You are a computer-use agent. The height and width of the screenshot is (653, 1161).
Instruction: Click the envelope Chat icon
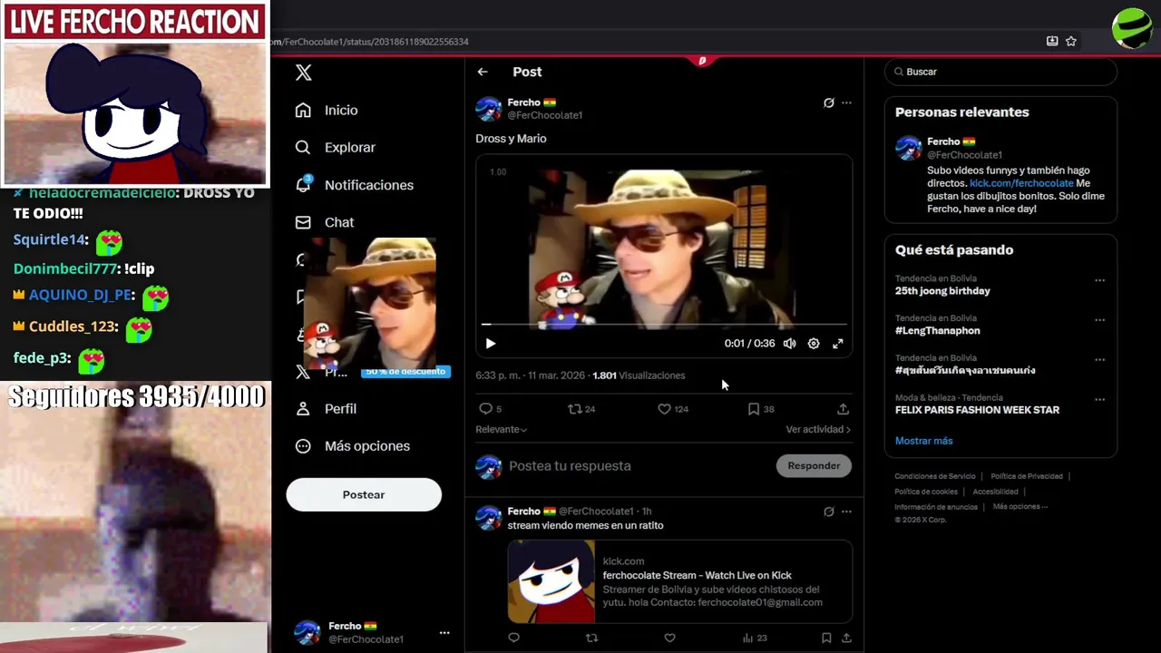304,222
